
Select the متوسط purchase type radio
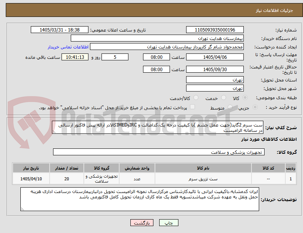point(230,107)
